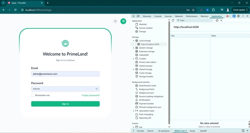Select Cache storage item

[145, 73]
